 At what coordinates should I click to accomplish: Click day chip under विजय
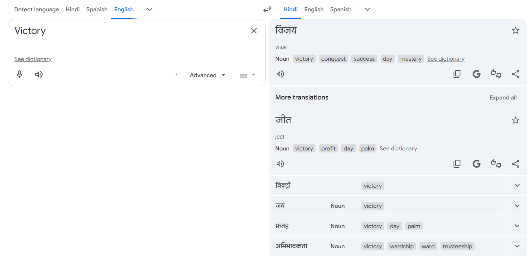pyautogui.click(x=387, y=59)
